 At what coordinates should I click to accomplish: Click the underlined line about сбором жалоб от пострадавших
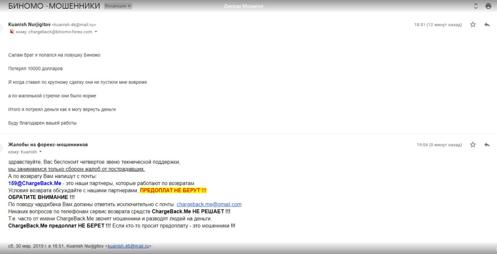pyautogui.click(x=76, y=169)
